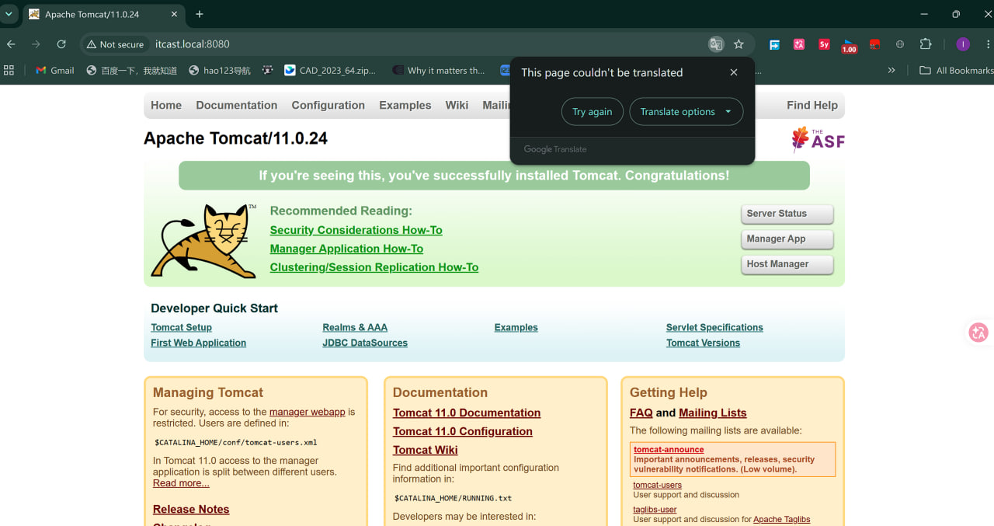994x526 pixels.
Task: Open the panda face bookmark
Action: pos(268,70)
